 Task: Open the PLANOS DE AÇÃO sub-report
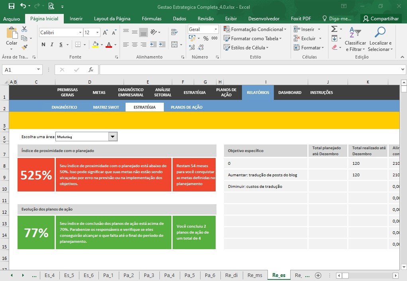187,107
